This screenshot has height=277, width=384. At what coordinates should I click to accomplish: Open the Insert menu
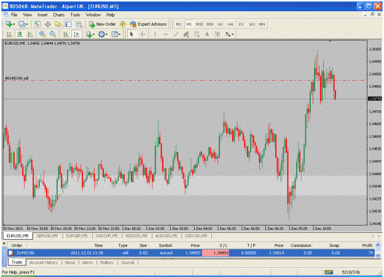tap(42, 15)
